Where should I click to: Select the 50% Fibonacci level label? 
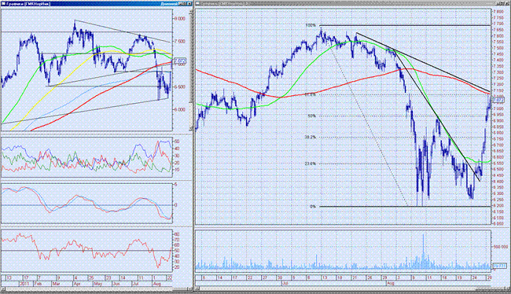pos(312,116)
